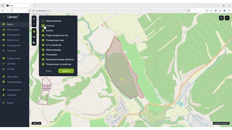Click the purple-outlined park plot on map
232x130 pixels.
(45, 91)
